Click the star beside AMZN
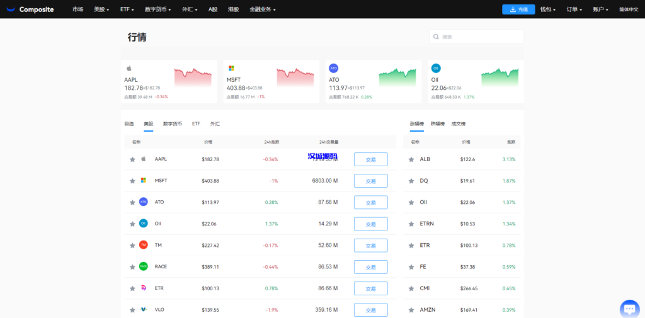Screen dimensions: 645x318 pyautogui.click(x=411, y=310)
